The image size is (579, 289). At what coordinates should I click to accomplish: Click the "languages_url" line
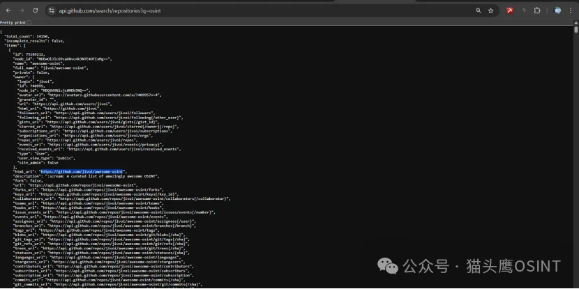(97, 257)
